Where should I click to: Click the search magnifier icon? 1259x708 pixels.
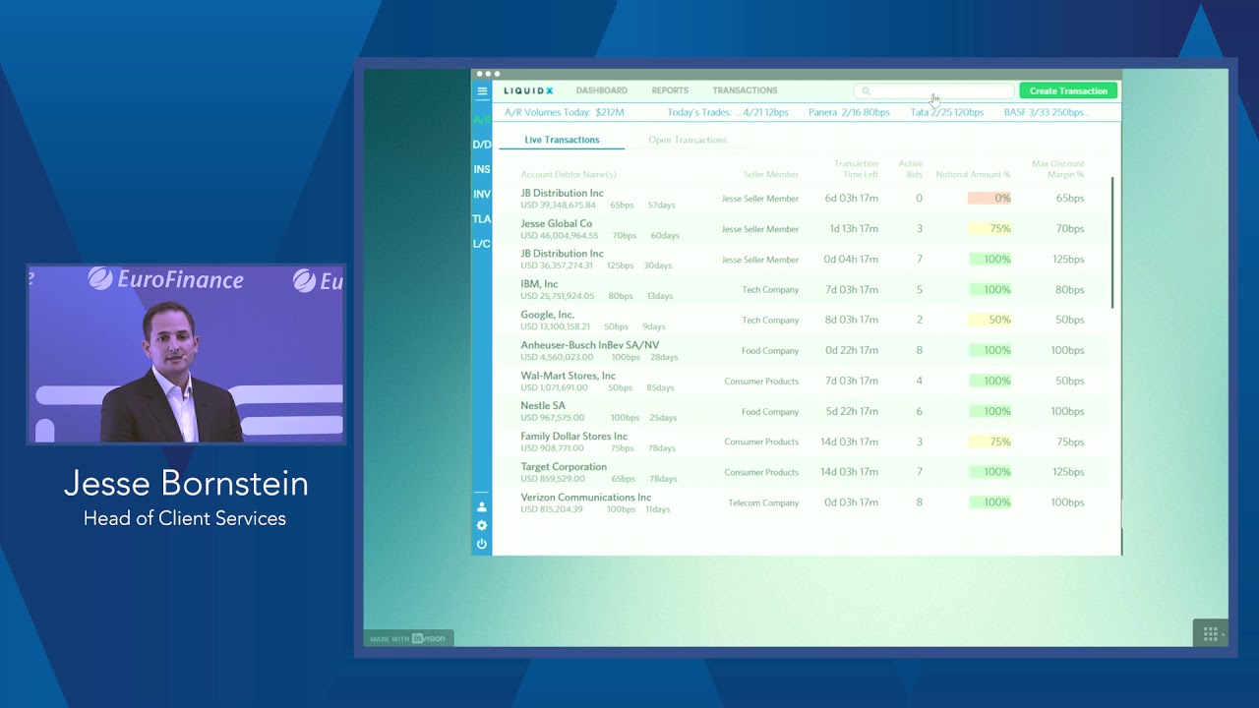tap(866, 90)
